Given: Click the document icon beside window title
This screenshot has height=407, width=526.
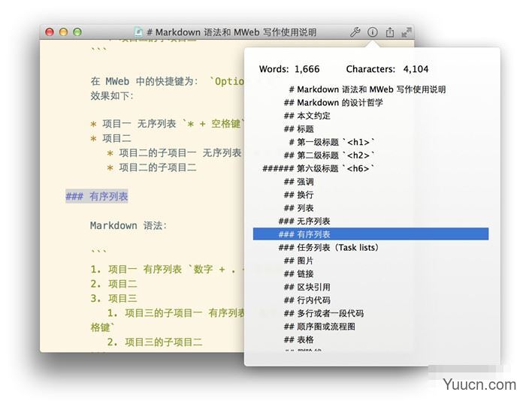Looking at the screenshot, I should pyautogui.click(x=138, y=32).
